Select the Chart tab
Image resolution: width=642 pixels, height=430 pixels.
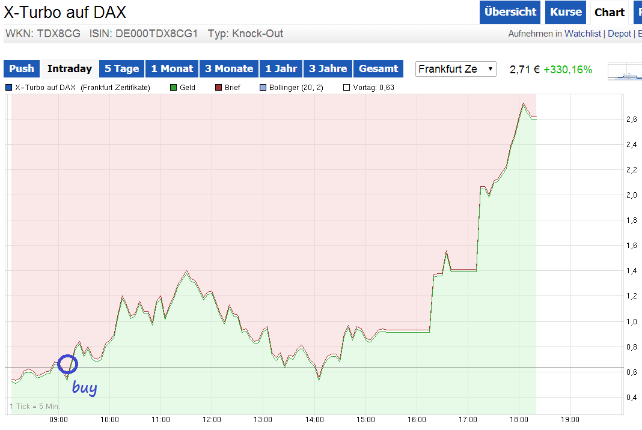pyautogui.click(x=609, y=12)
